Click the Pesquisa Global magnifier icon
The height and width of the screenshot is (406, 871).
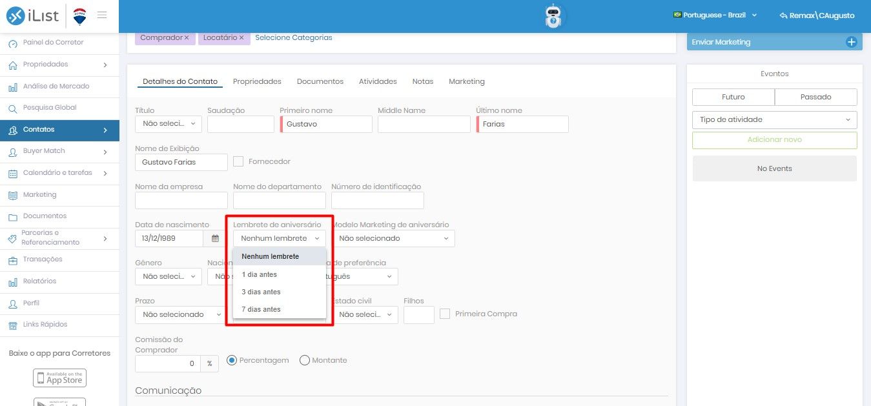pos(13,108)
